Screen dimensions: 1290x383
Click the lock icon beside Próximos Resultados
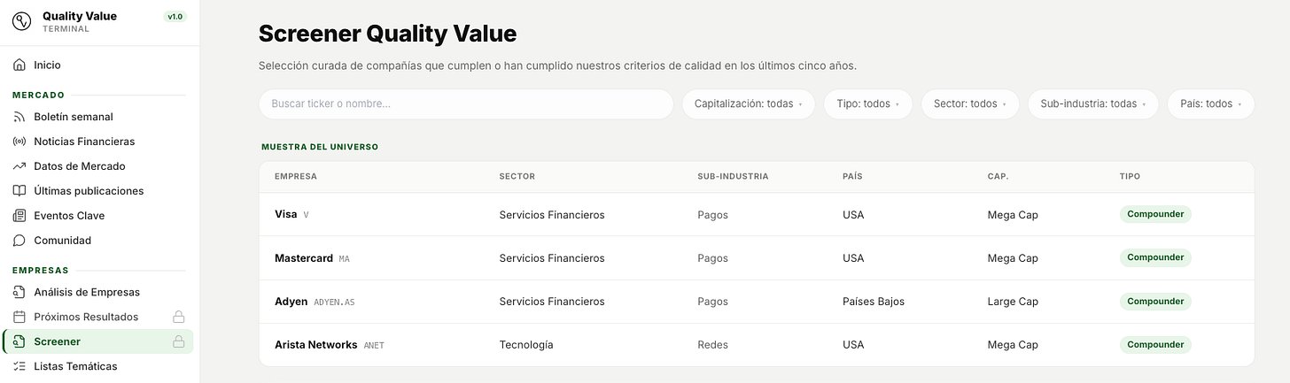click(x=178, y=317)
